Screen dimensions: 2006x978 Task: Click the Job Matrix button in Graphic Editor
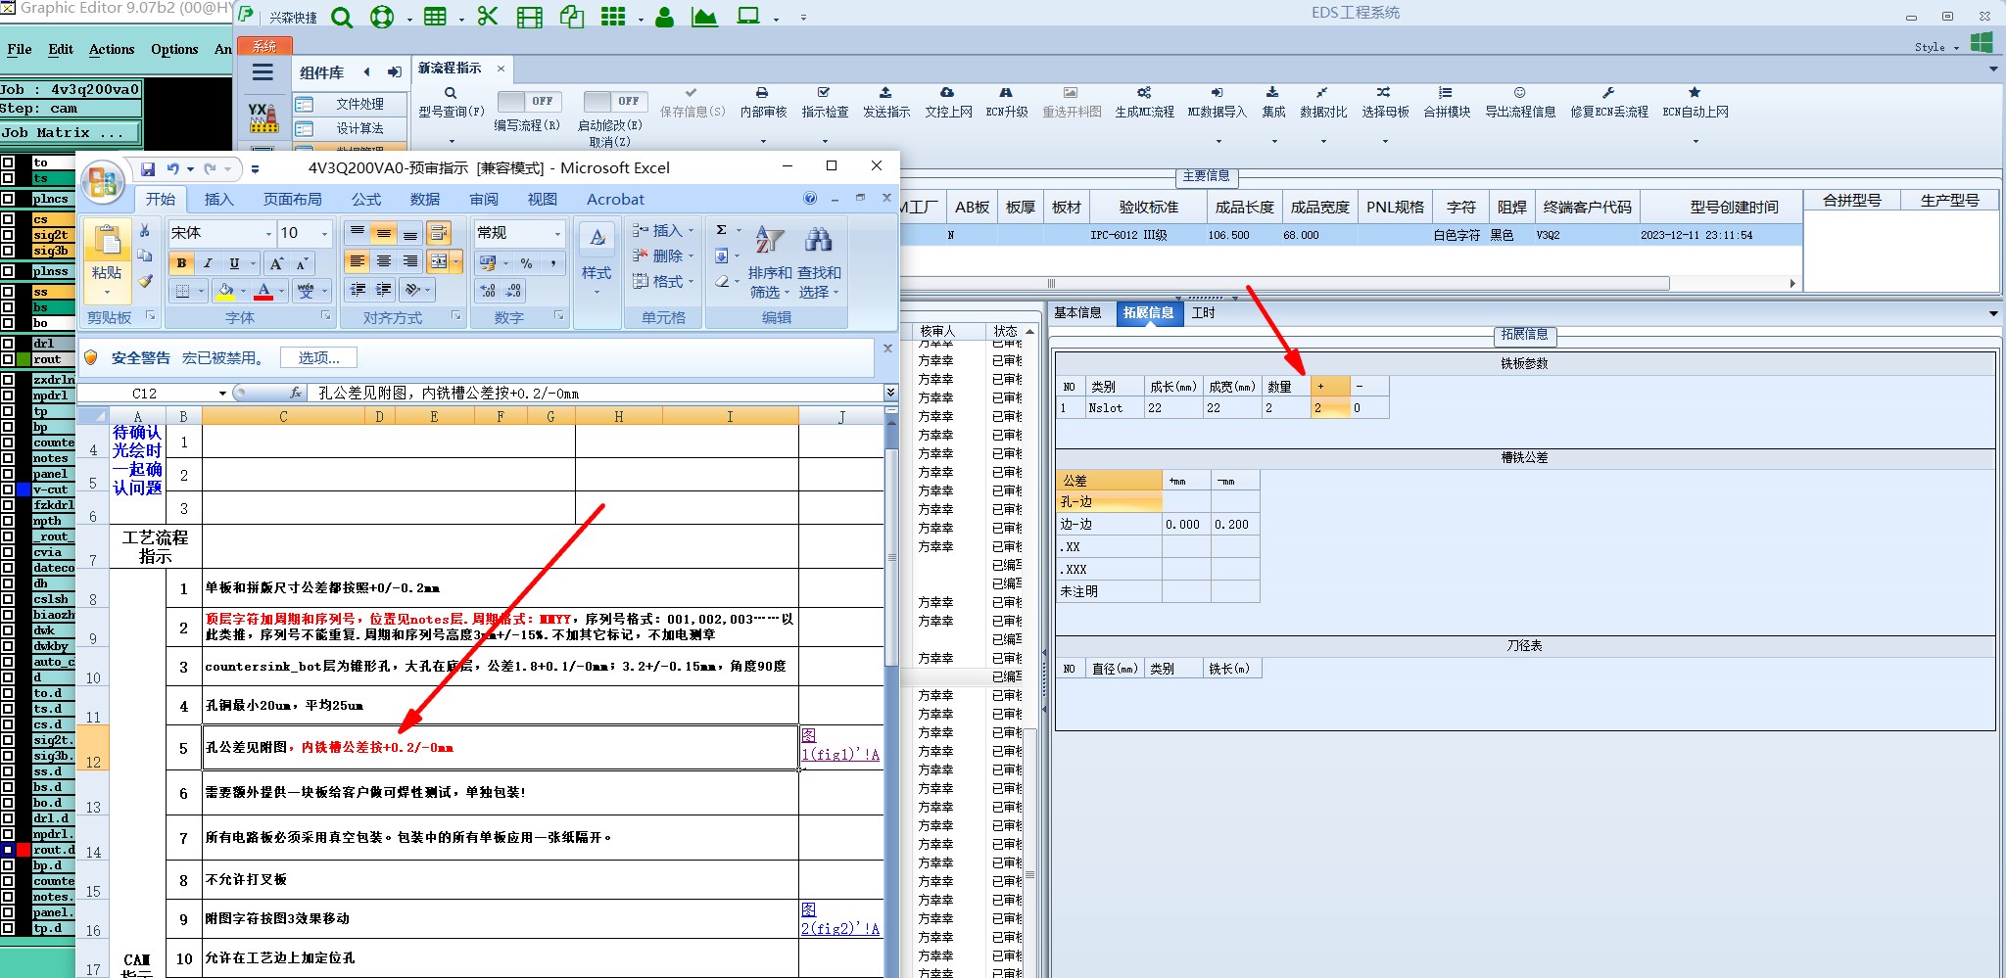(71, 133)
